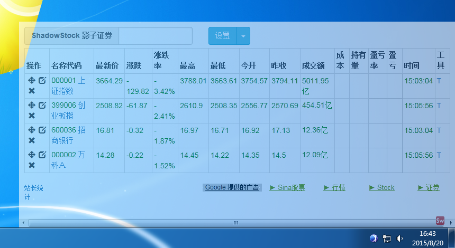455x248 pixels.
Task: Click the 设置 button
Action: tap(222, 36)
